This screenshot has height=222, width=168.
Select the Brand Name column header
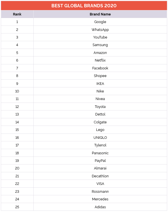point(100,14)
